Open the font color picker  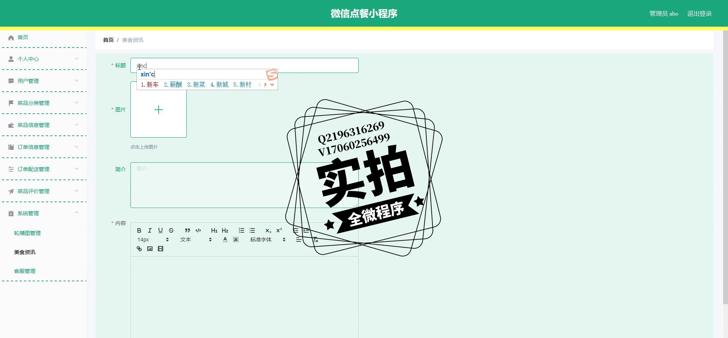point(225,240)
